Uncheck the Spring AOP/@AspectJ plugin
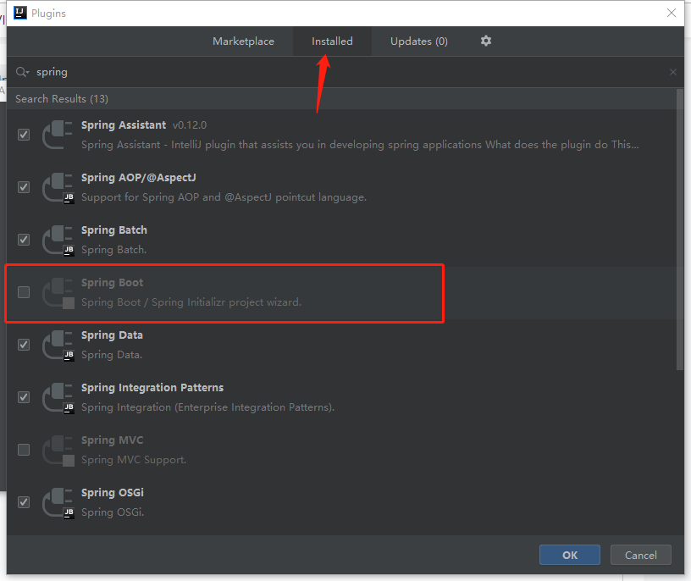Viewport: 691px width, 581px height. coord(24,187)
